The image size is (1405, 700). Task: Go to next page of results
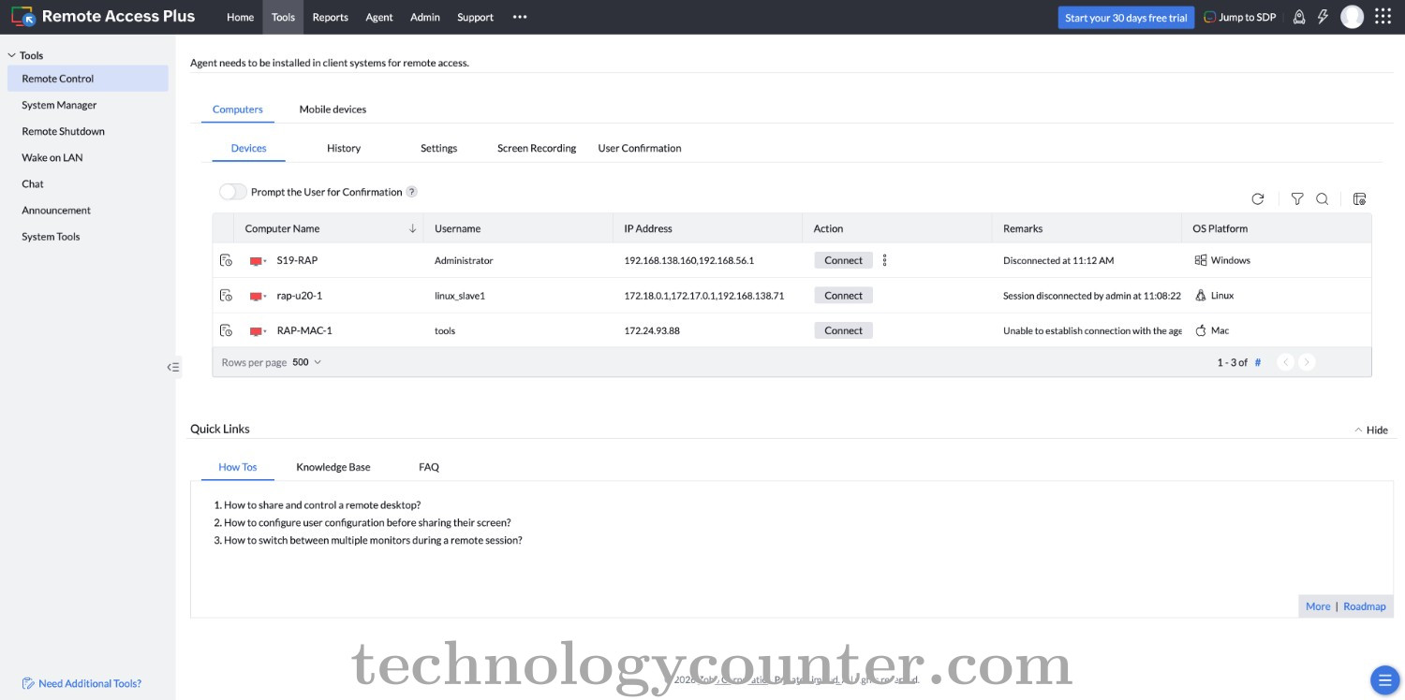(1308, 362)
